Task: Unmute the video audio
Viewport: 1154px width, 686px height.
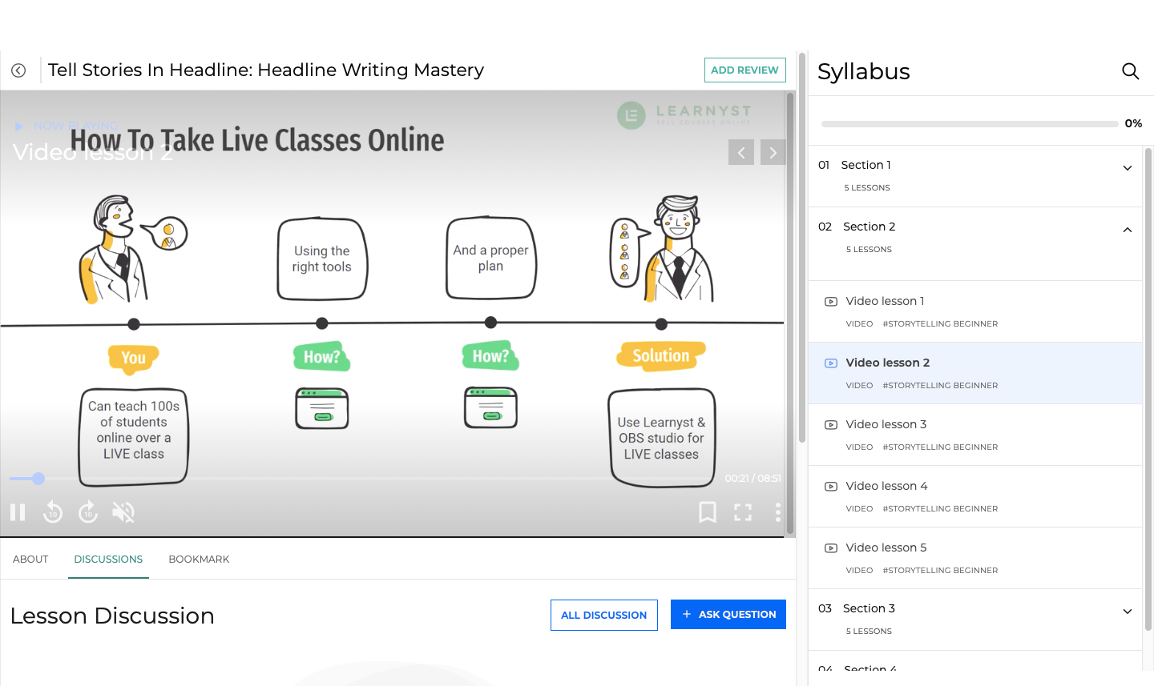Action: 123,512
